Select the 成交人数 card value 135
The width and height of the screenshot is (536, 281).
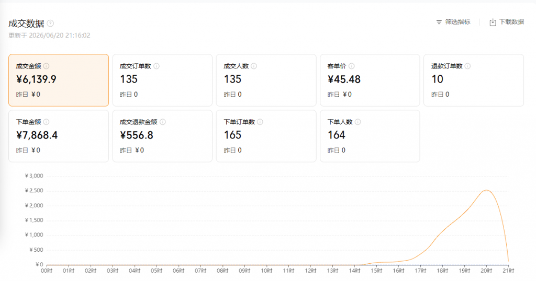(233, 79)
